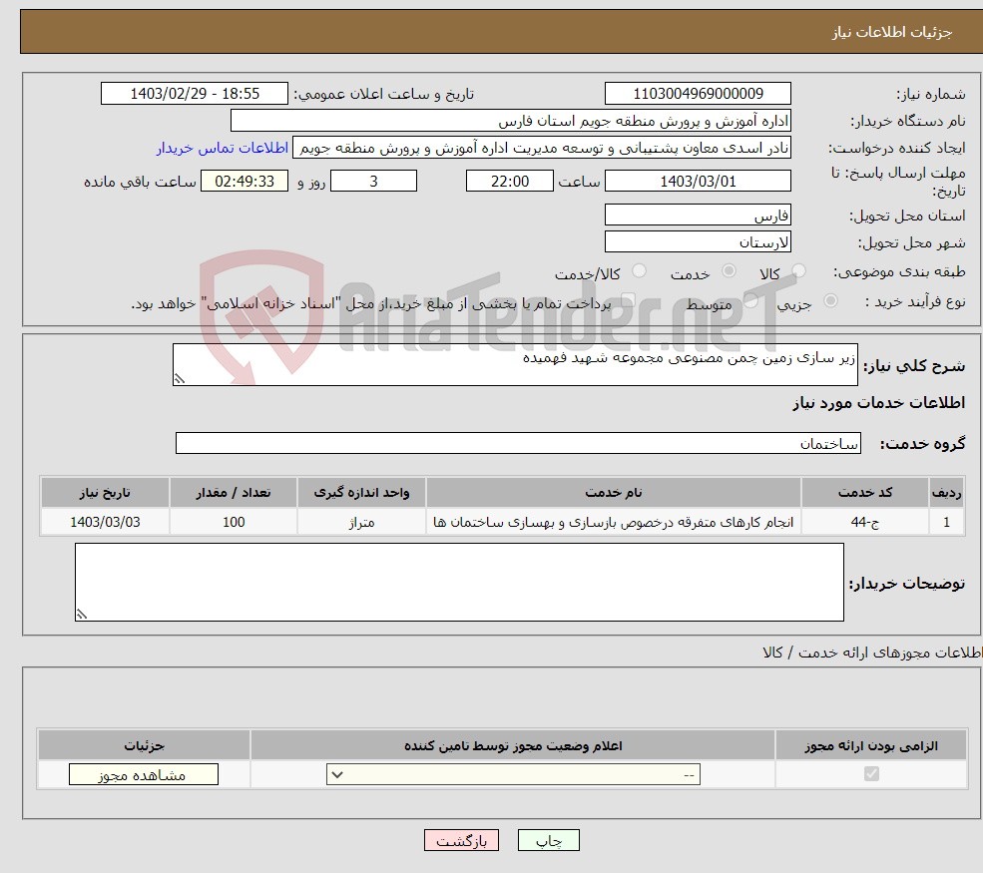Click the treasury payment note text
Viewport: 983px width, 873px height.
click(x=371, y=304)
